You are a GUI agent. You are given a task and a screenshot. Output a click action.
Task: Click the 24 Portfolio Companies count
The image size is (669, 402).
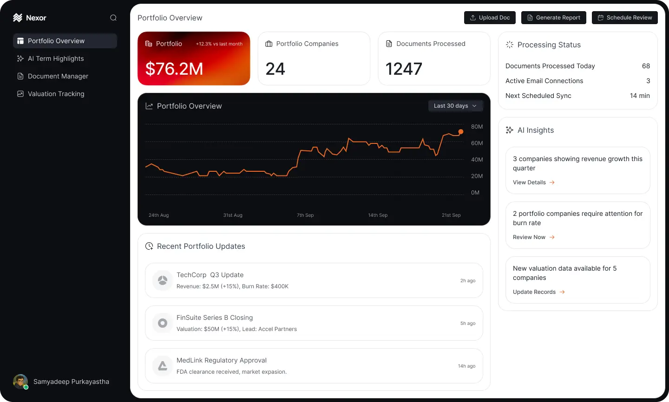pyautogui.click(x=275, y=69)
